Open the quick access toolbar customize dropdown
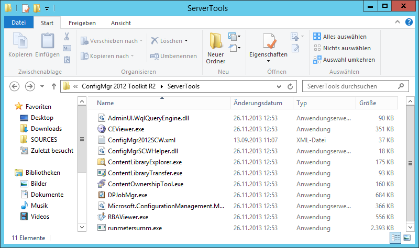Viewport: 419px width, 248px height. (47, 9)
